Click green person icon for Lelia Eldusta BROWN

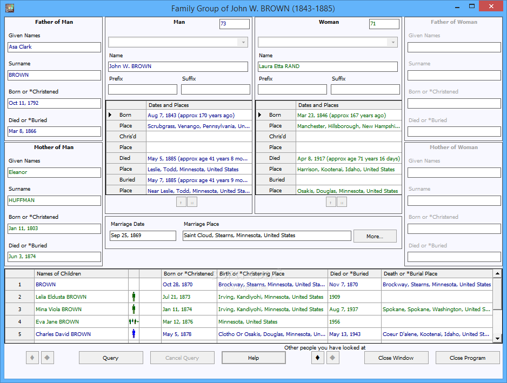pos(134,297)
